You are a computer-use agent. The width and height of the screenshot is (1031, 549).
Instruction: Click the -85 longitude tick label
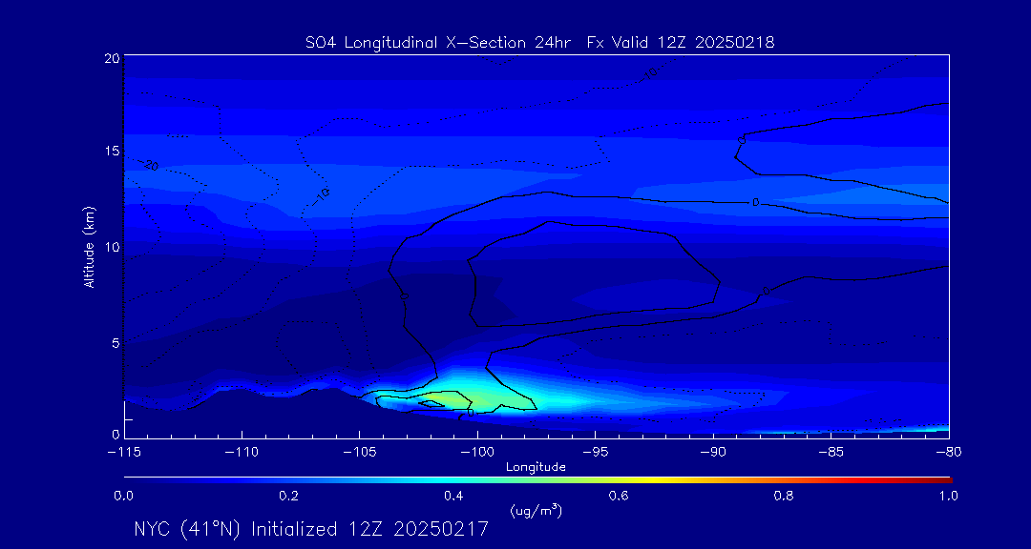coord(831,453)
